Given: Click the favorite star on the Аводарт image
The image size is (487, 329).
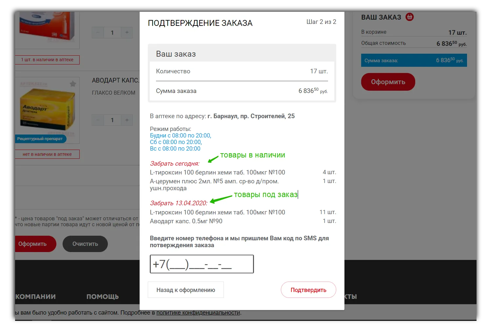Looking at the screenshot, I should point(73,84).
